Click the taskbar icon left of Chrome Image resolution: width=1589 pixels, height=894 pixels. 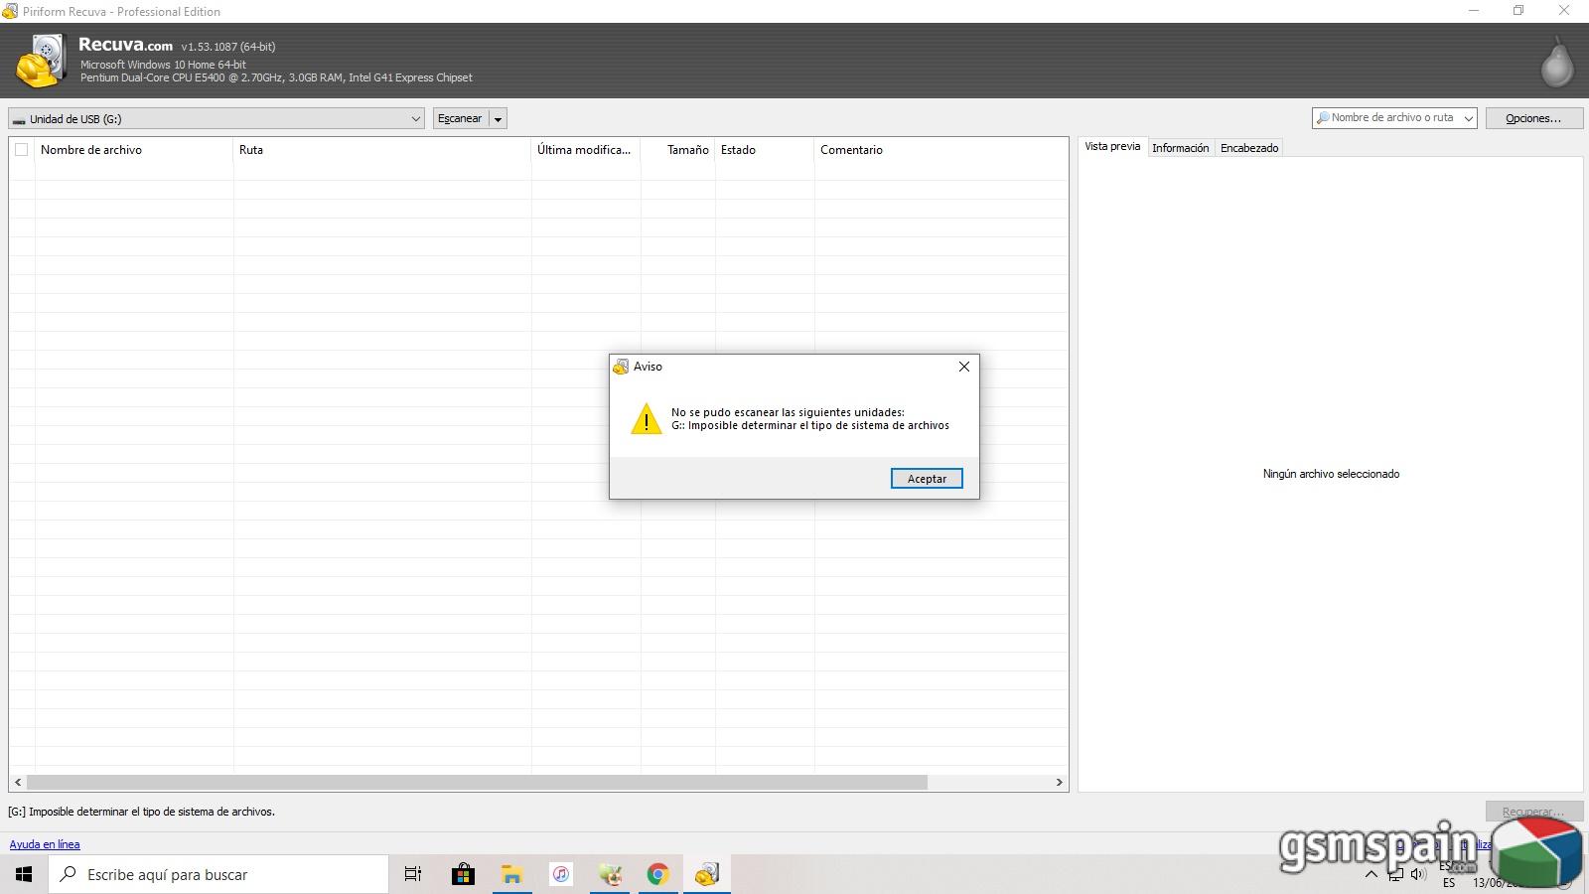(x=610, y=874)
